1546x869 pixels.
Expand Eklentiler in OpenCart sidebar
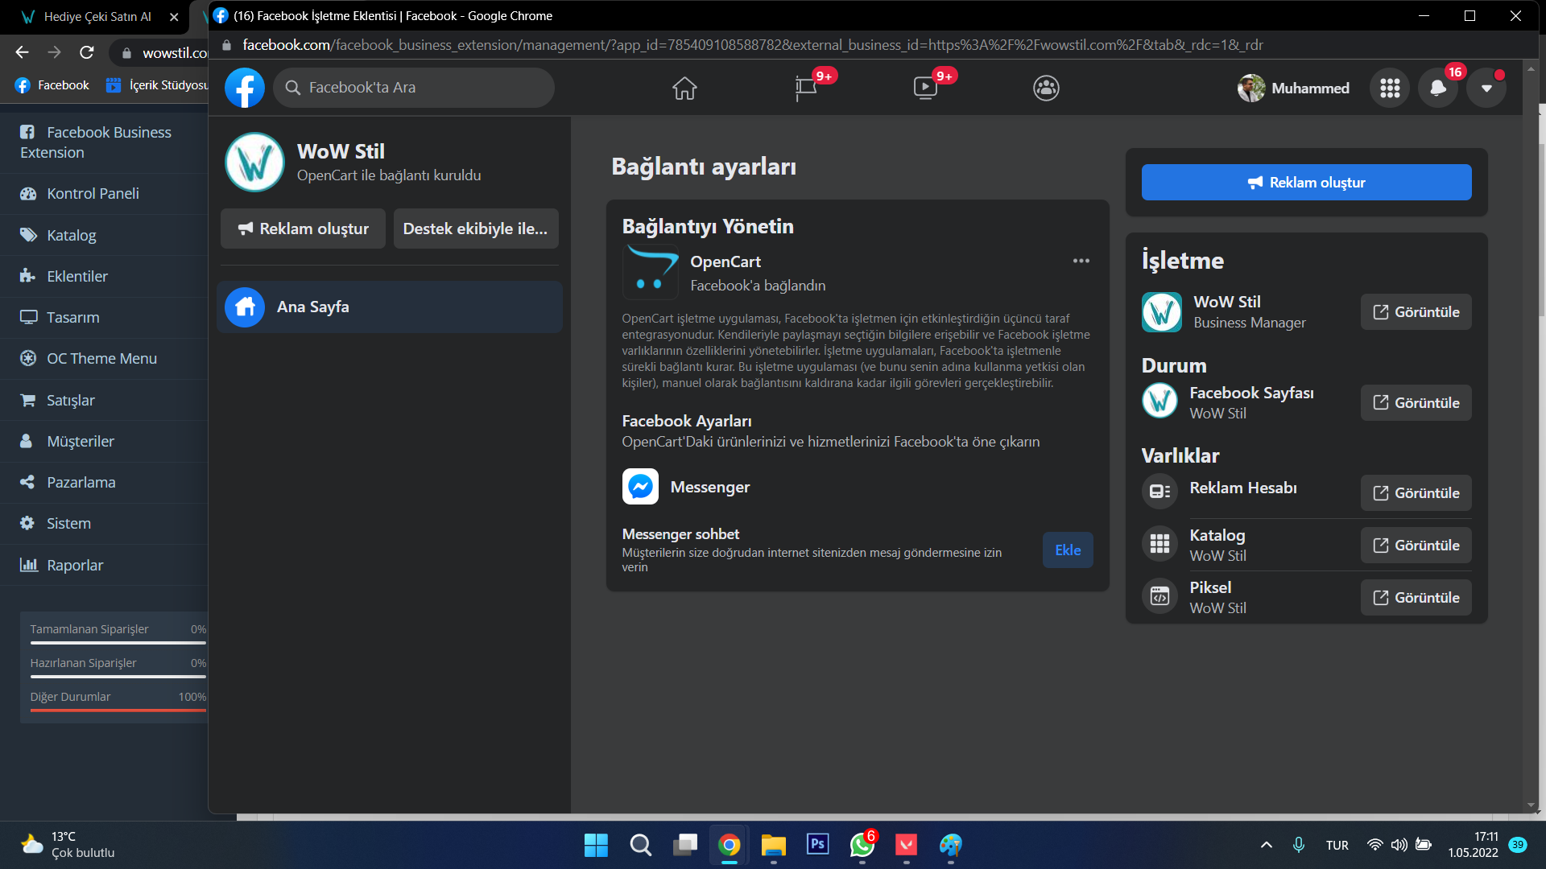tap(104, 276)
